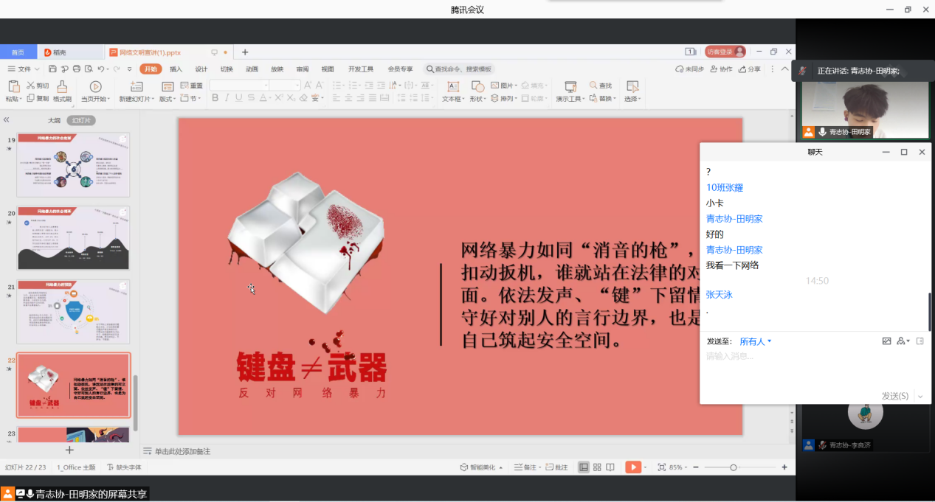Click the send image icon in chat
935x502 pixels.
(x=886, y=341)
